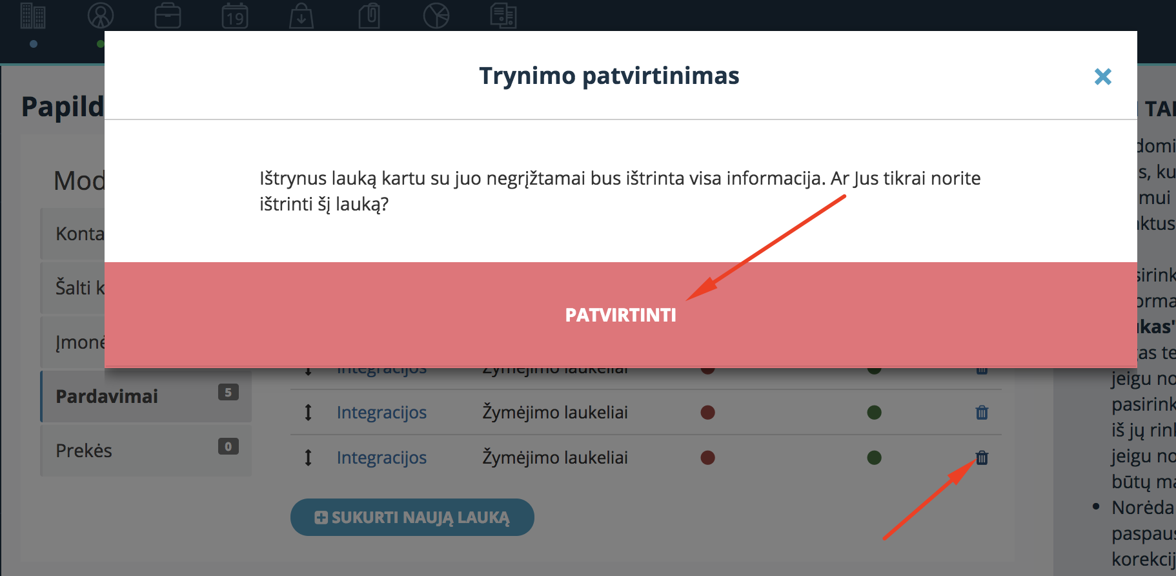Open the newspaper icon in top bar
Image resolution: width=1176 pixels, height=576 pixels.
[x=503, y=15]
